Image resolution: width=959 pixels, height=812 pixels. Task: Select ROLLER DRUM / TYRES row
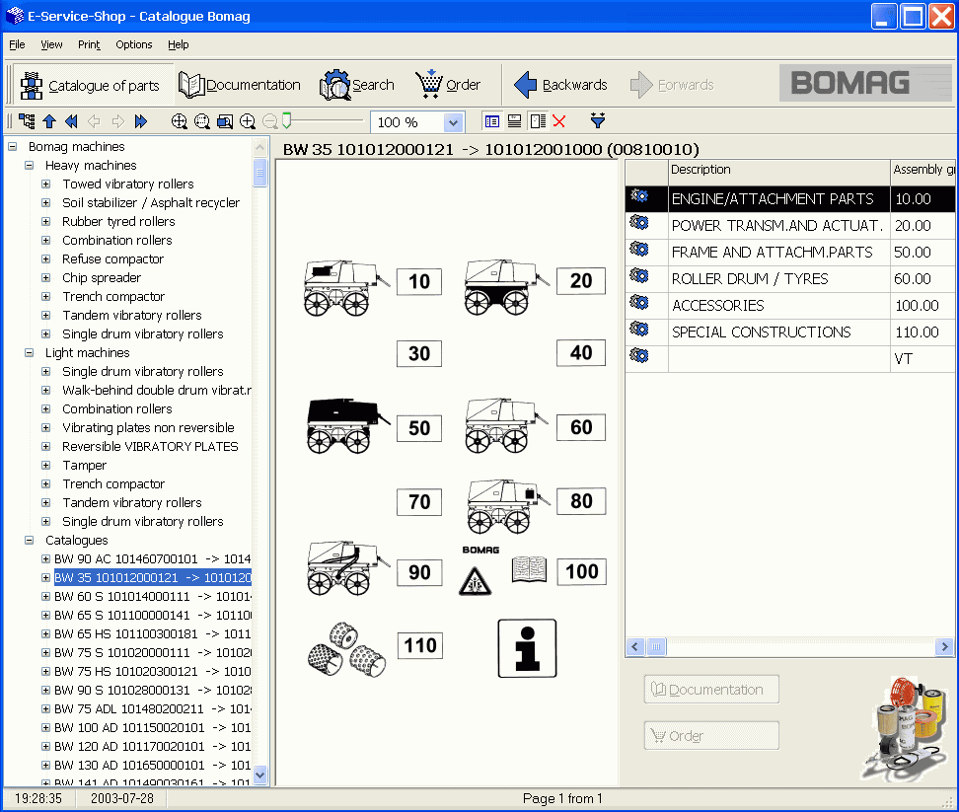point(790,279)
